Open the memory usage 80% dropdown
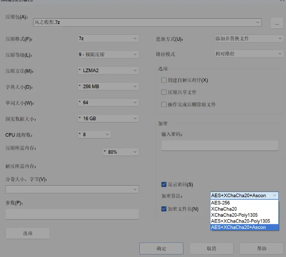 (121, 152)
